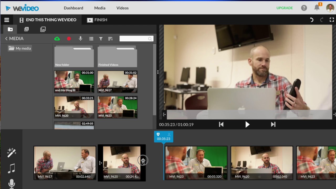Skip to next clip in preview
The height and width of the screenshot is (189, 336).
tap(273, 124)
